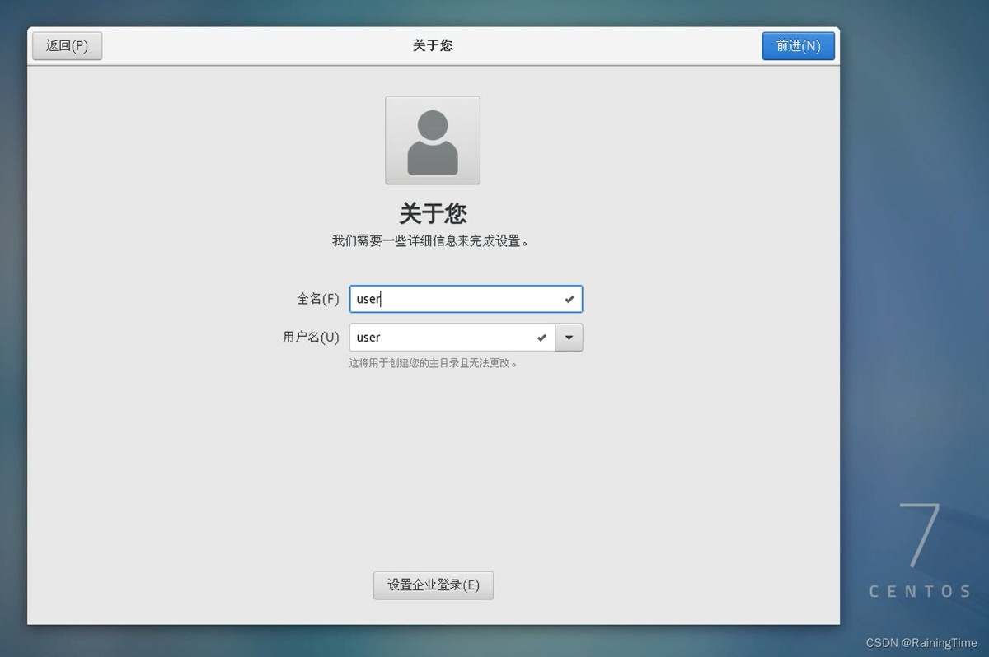Open 设置企业登录(E) enterprise login setup
This screenshot has height=657, width=989.
[x=434, y=585]
